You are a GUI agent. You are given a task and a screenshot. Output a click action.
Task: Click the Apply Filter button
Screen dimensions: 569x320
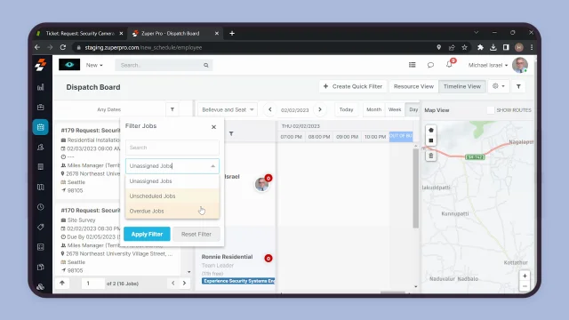click(x=147, y=234)
